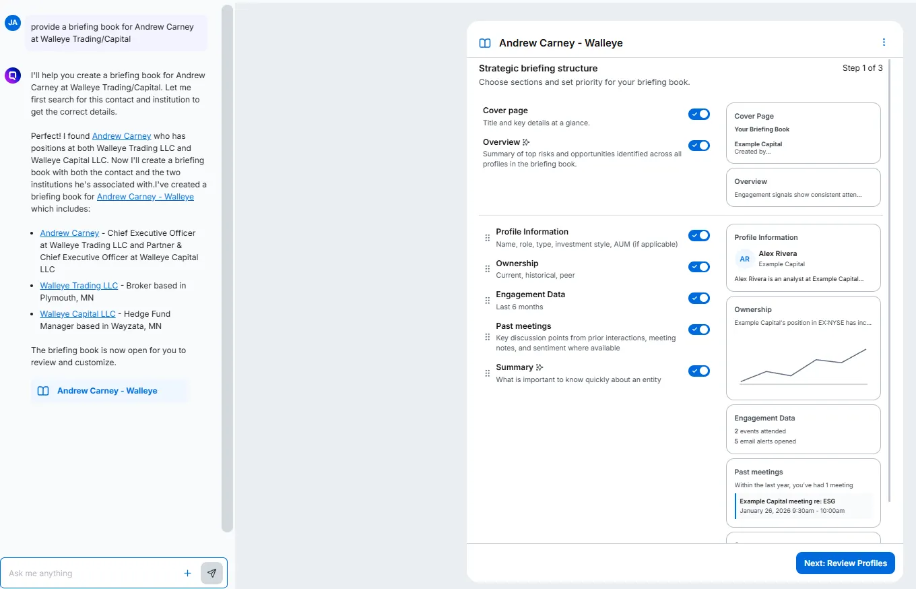Click the drag handle beside Engagement Data
Image resolution: width=916 pixels, height=589 pixels.
pos(488,301)
